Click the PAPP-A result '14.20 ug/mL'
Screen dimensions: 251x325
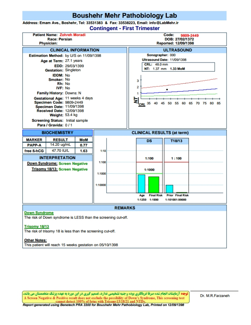[x=60, y=145]
